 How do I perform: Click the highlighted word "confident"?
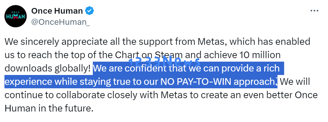click(142, 68)
